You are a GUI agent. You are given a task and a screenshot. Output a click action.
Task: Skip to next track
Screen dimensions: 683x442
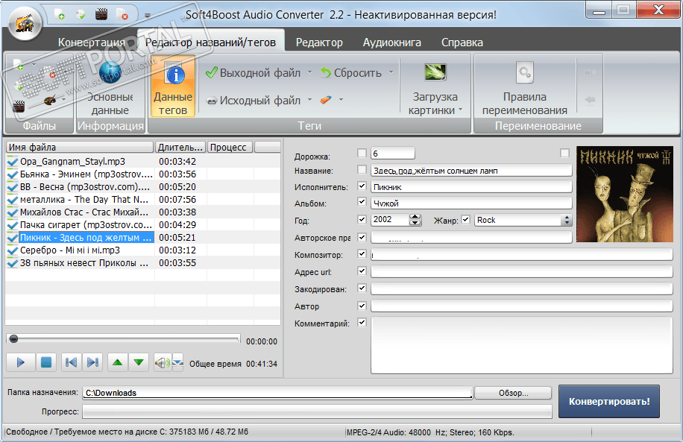(x=92, y=362)
